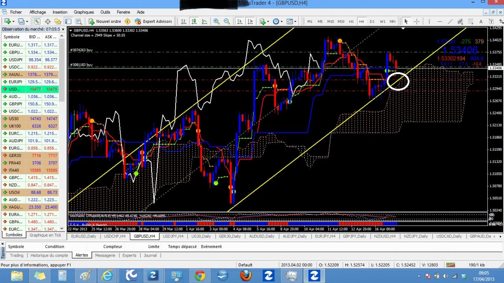Select the crosshair tool

[417, 21]
